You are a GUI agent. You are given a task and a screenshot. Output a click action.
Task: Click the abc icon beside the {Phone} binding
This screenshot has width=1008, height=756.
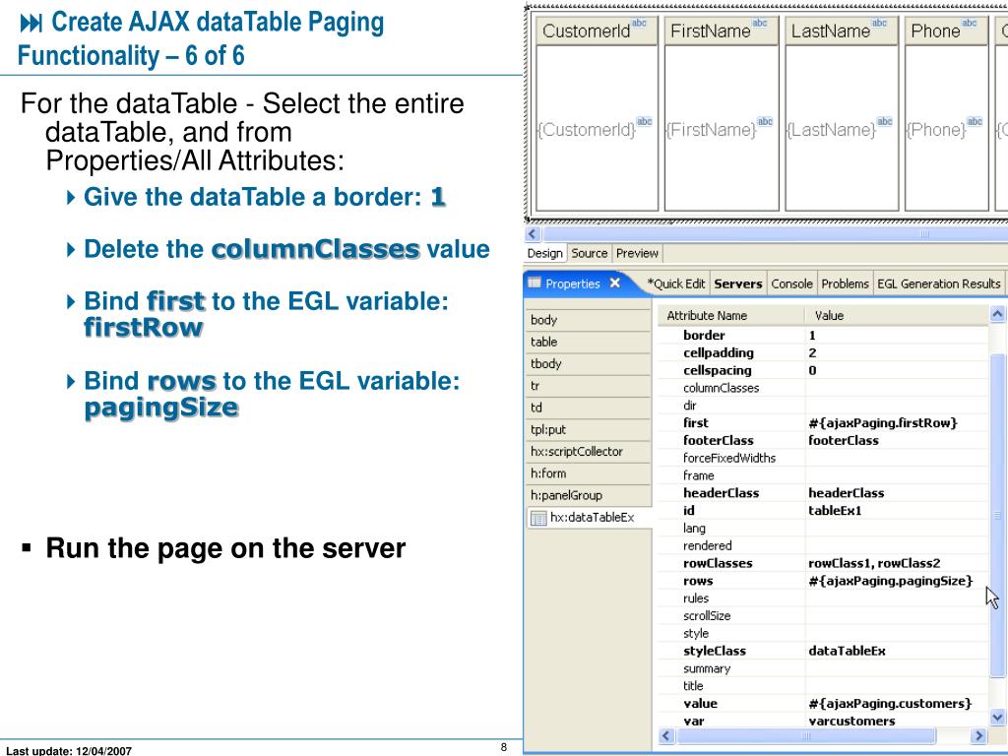[974, 122]
